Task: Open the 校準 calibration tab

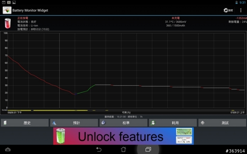Action: tap(123, 123)
